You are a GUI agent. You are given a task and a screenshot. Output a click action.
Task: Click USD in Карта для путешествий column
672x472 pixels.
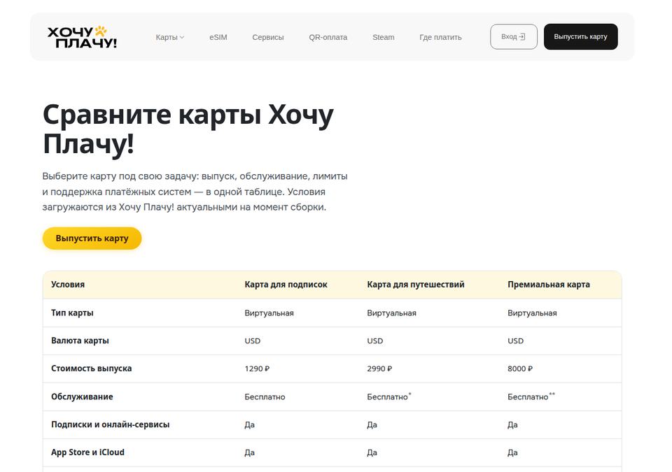[x=375, y=341]
